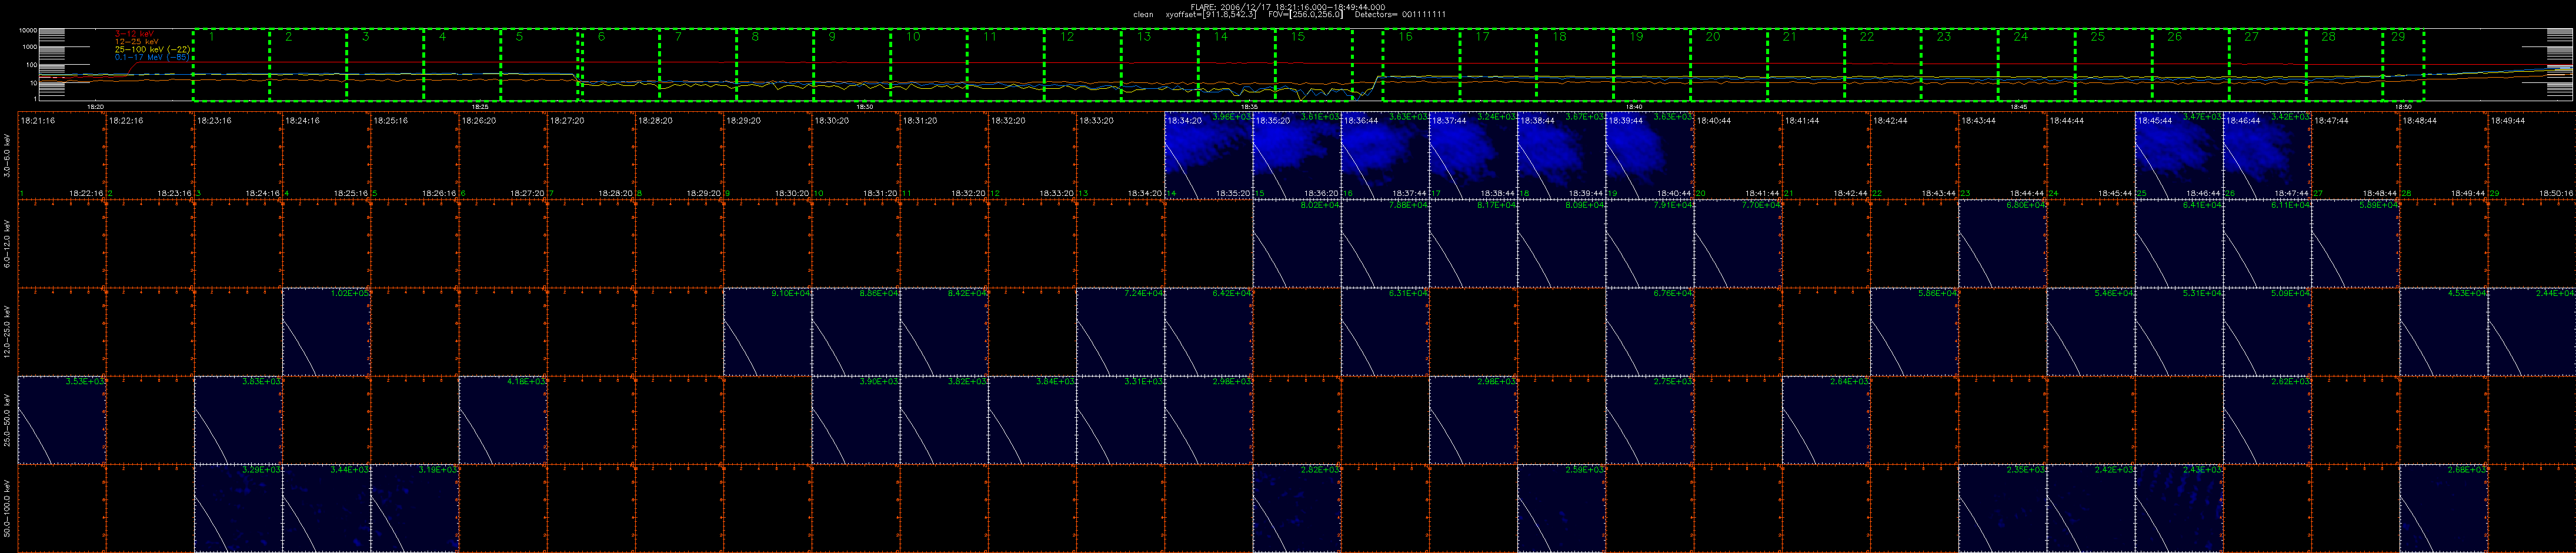
Task: Select interval box 15 in the light curve
Action: (1313, 65)
